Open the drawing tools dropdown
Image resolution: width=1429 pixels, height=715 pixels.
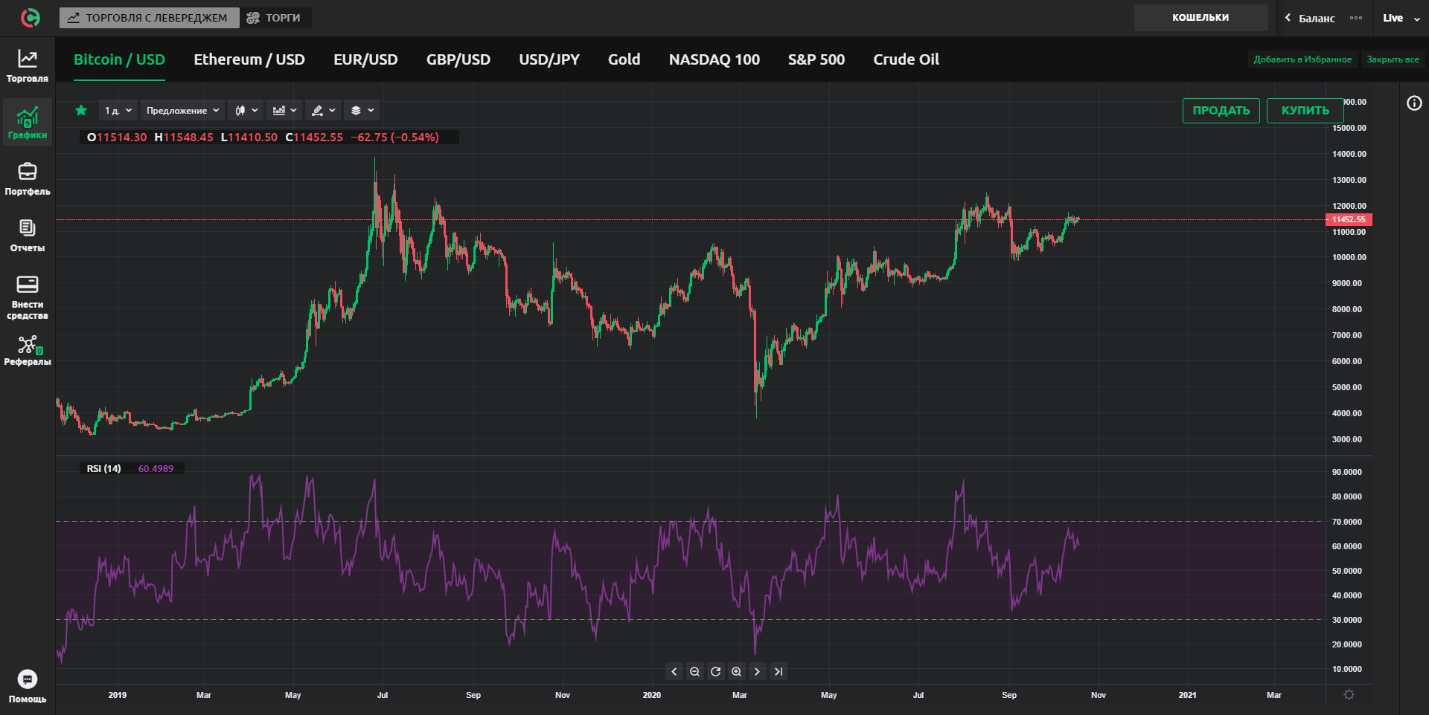pyautogui.click(x=323, y=111)
